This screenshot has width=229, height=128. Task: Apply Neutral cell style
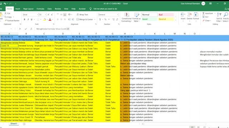click(166, 19)
